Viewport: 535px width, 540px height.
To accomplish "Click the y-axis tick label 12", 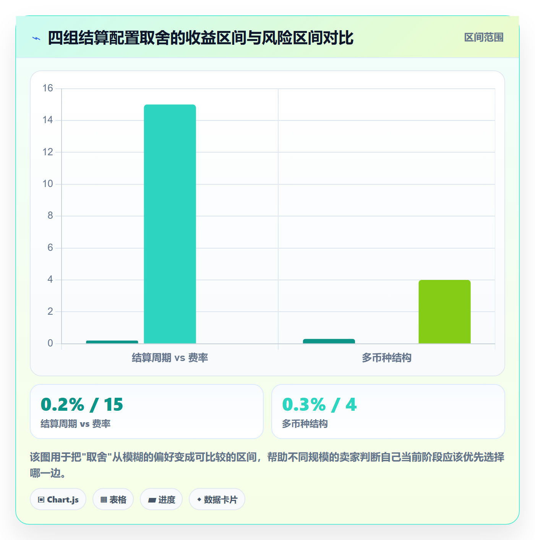I will [x=48, y=152].
